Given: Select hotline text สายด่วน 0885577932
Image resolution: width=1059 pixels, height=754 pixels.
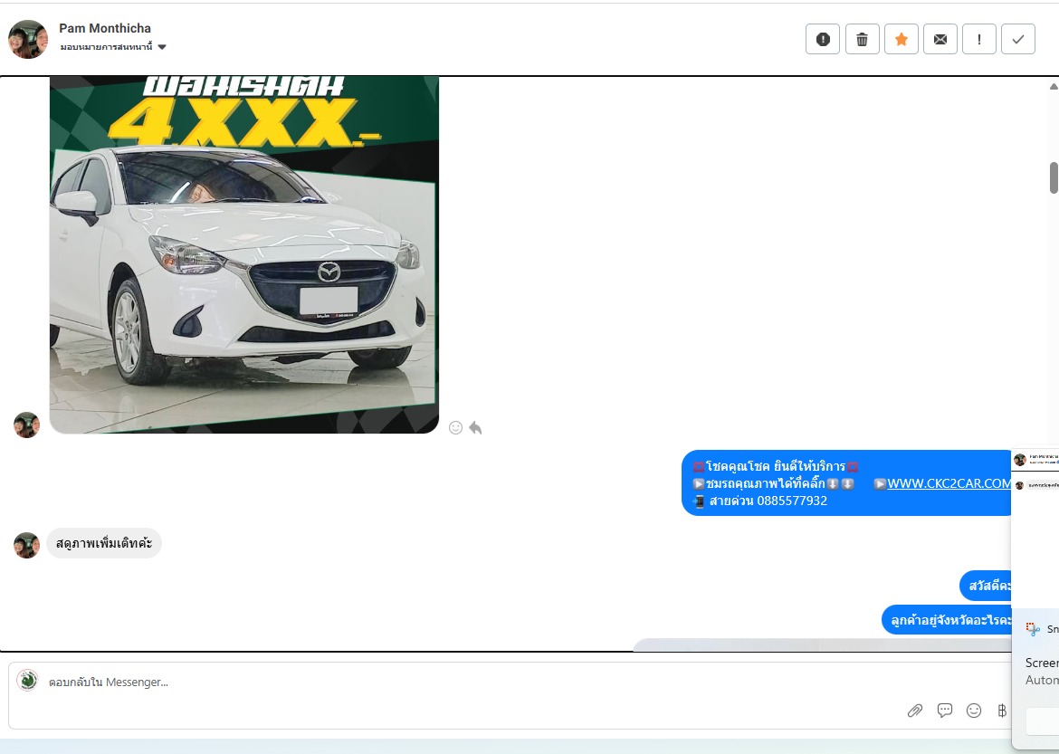Looking at the screenshot, I should click(768, 501).
